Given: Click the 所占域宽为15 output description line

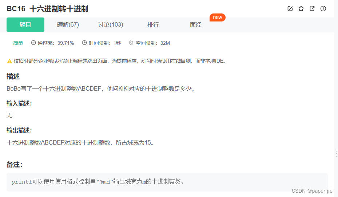Looking at the screenshot, I should (81, 143).
